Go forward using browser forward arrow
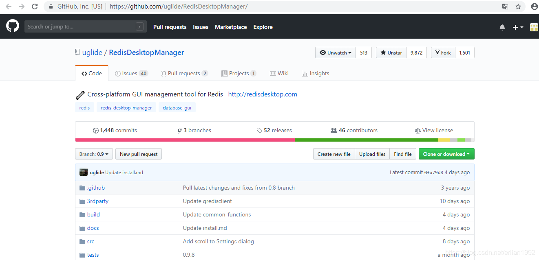539x260 pixels. [x=22, y=7]
